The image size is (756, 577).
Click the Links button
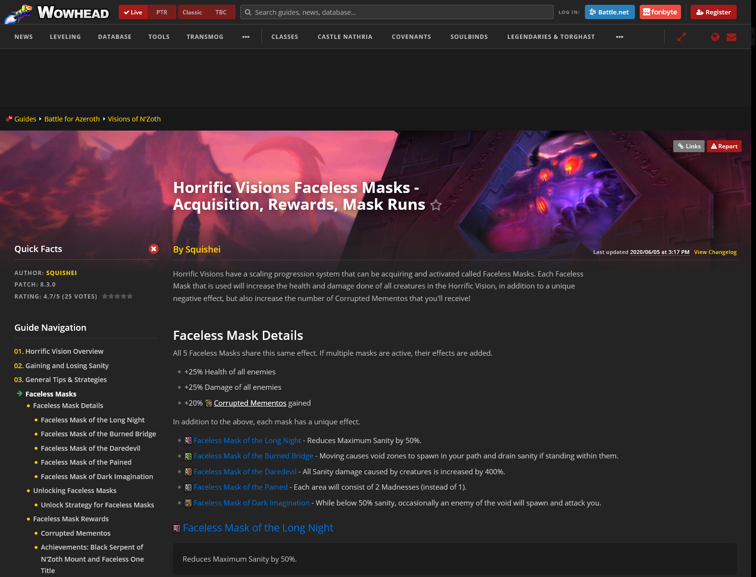[689, 146]
